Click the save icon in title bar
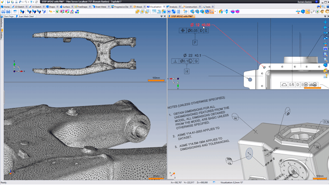 click(8, 2)
